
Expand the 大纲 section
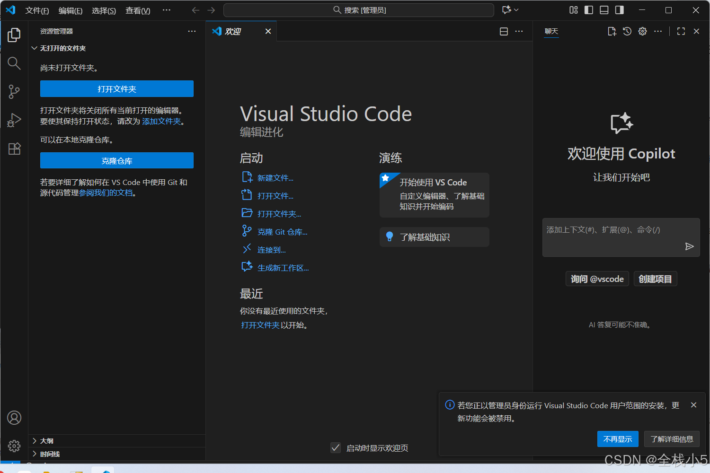117,441
